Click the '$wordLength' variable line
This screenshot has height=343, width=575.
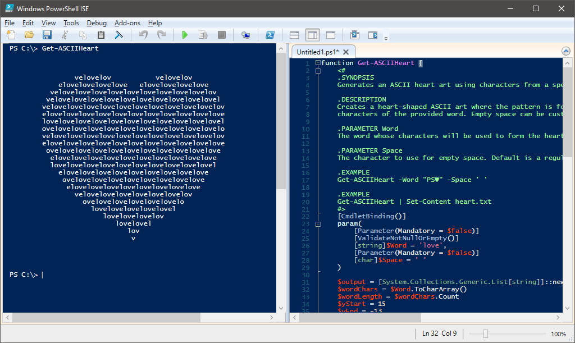tap(398, 296)
